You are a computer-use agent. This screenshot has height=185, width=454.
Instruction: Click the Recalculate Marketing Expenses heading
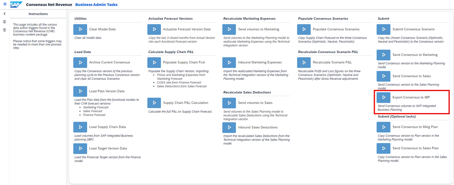click(249, 19)
